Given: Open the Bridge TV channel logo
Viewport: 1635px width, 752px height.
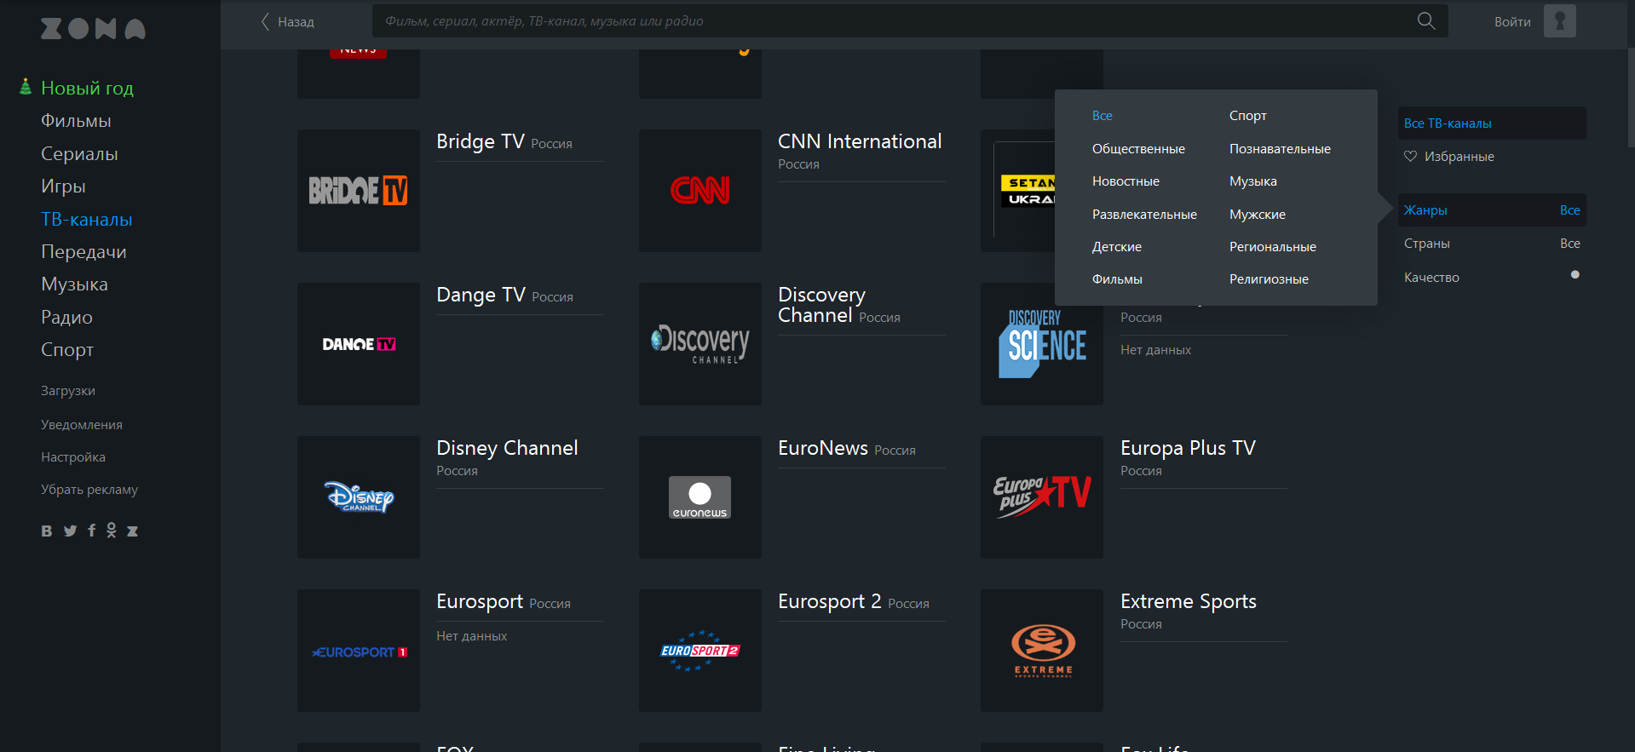Looking at the screenshot, I should tap(358, 190).
